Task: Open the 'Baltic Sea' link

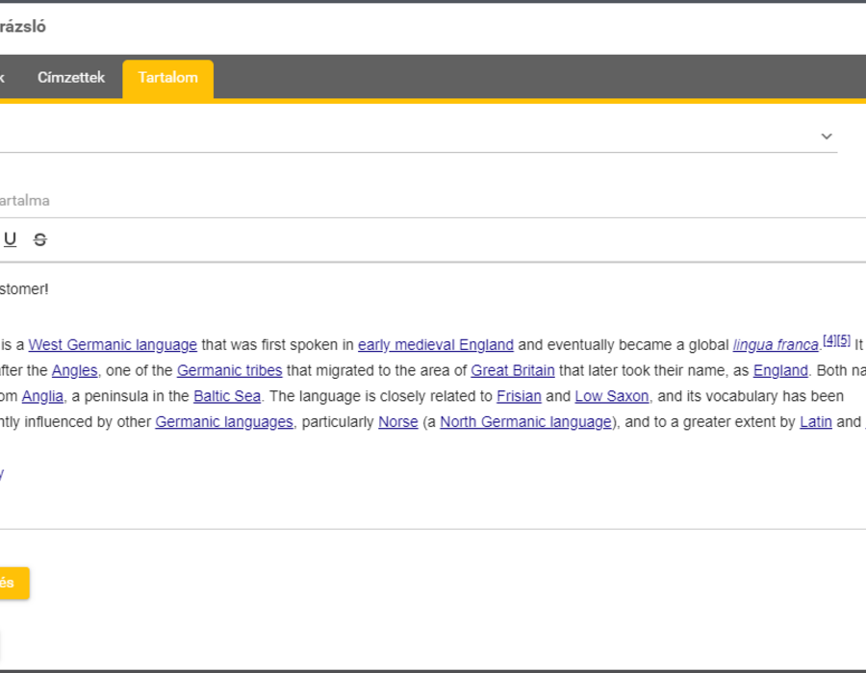Action: coord(227,396)
